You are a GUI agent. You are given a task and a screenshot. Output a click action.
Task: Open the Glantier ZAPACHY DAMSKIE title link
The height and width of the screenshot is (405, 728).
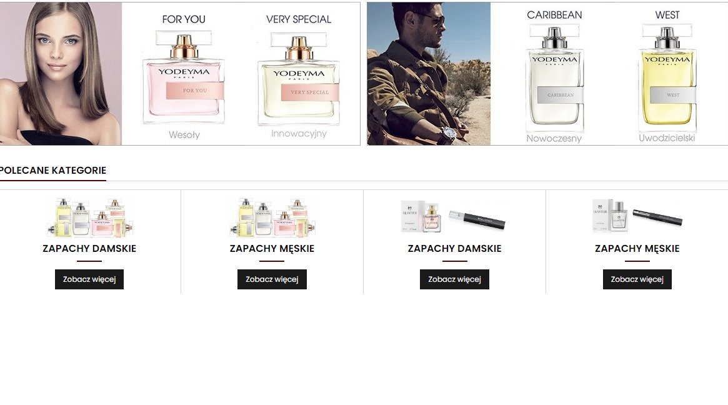(x=454, y=249)
